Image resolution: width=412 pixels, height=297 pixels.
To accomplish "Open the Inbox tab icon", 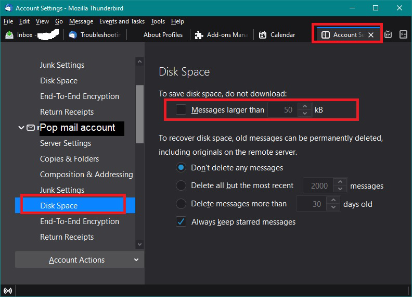I will (x=9, y=35).
